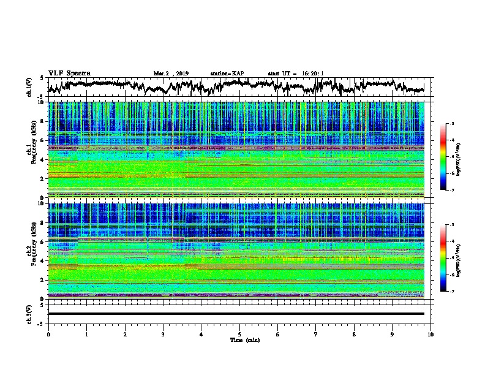This screenshot has width=485, height=375.
Task: Click the ch.2 color bar log(PSD) unit label
Action: [x=459, y=261]
